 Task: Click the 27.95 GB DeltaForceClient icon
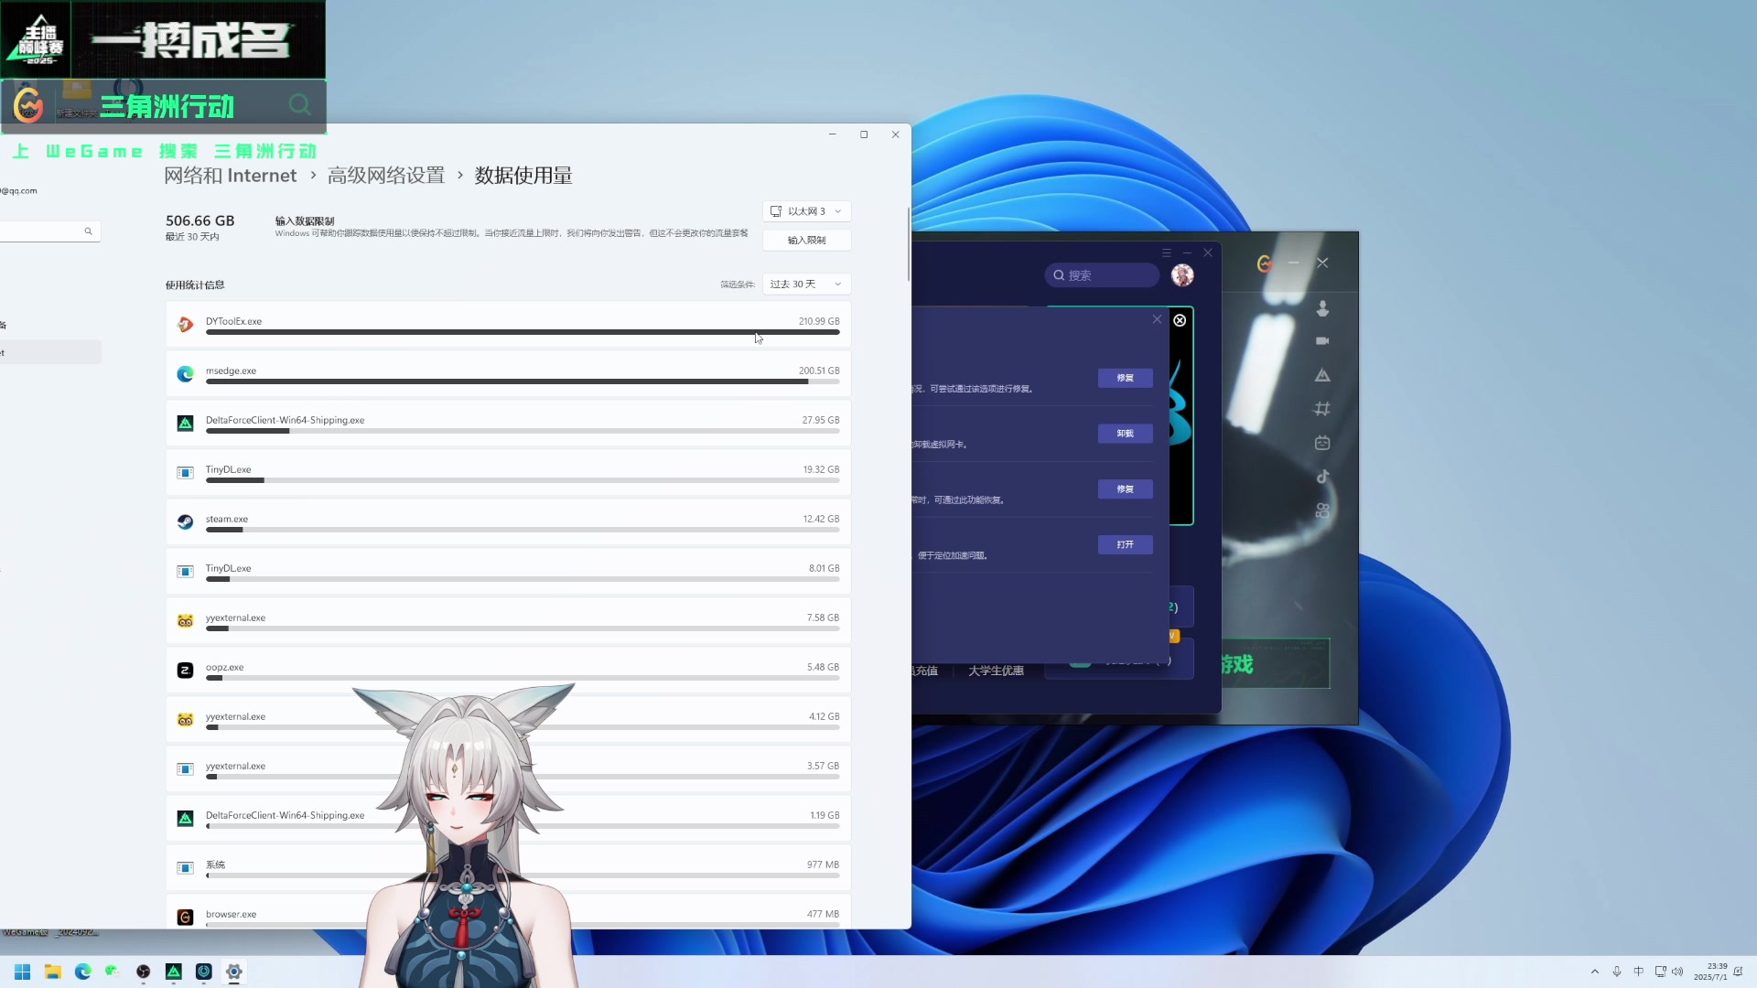(x=185, y=423)
